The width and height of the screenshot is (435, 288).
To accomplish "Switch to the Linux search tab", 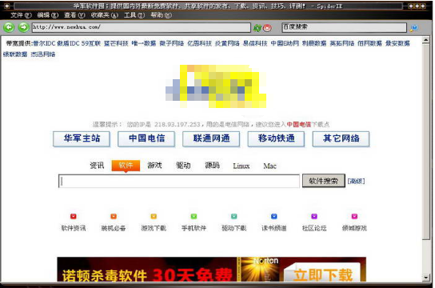I will click(x=241, y=166).
